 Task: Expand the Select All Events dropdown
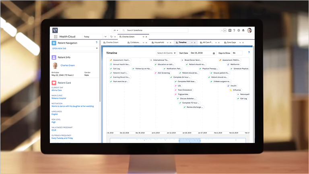point(166,53)
